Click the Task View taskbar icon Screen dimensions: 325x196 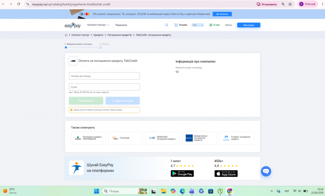[x=154, y=191]
